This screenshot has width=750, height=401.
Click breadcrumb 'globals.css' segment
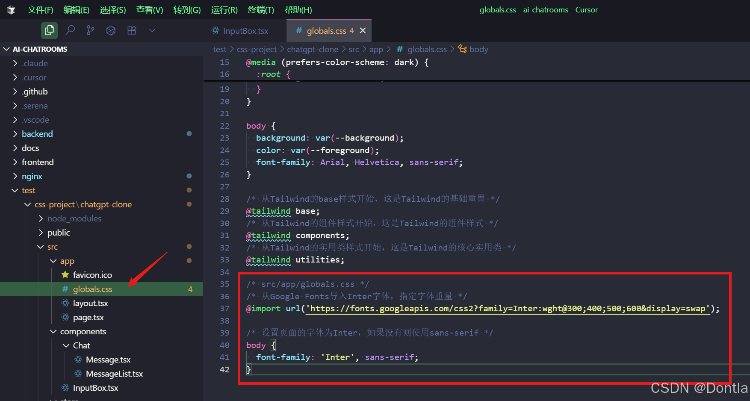click(427, 49)
